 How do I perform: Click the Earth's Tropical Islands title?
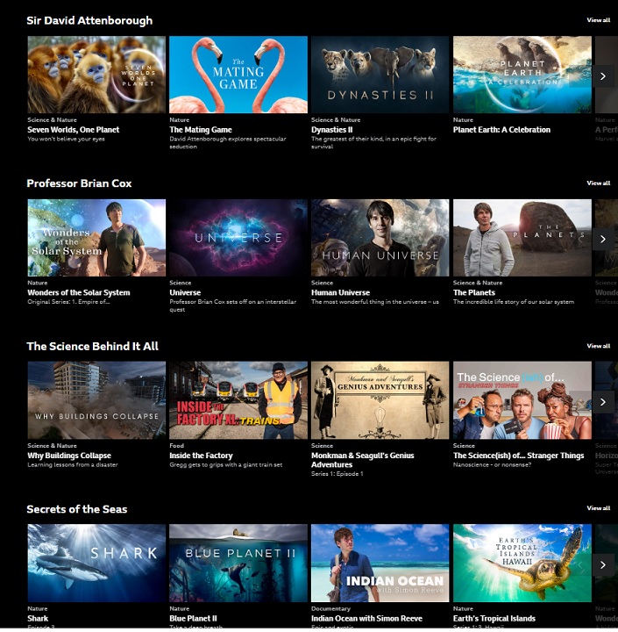(494, 618)
